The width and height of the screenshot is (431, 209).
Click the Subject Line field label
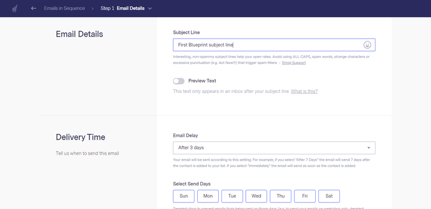point(186,32)
